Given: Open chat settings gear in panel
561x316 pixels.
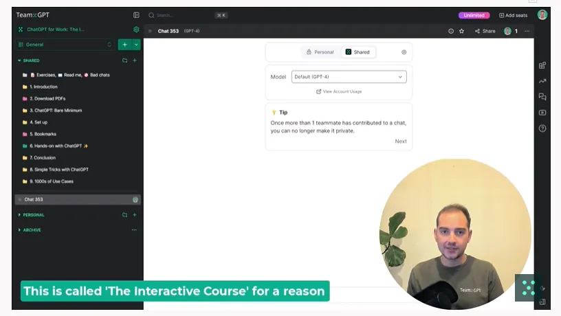Looking at the screenshot, I should pyautogui.click(x=404, y=52).
